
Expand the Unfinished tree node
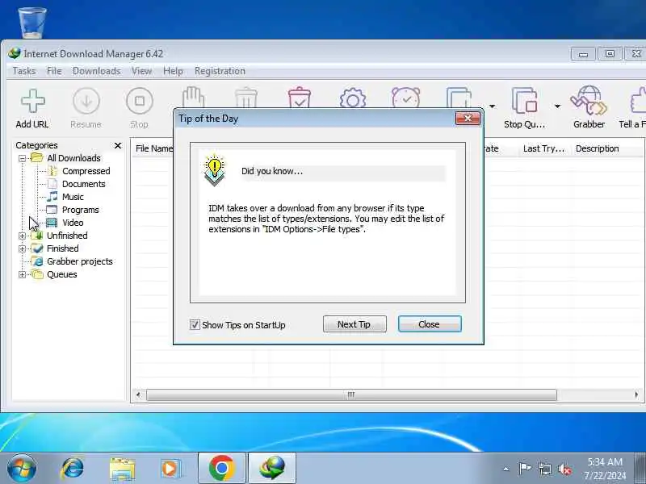pyautogui.click(x=23, y=236)
